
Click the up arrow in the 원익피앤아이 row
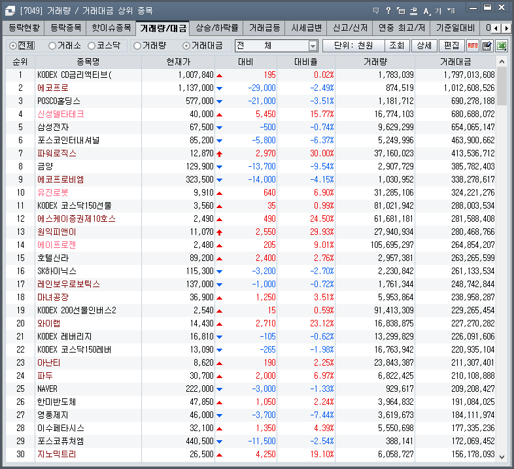[219, 232]
